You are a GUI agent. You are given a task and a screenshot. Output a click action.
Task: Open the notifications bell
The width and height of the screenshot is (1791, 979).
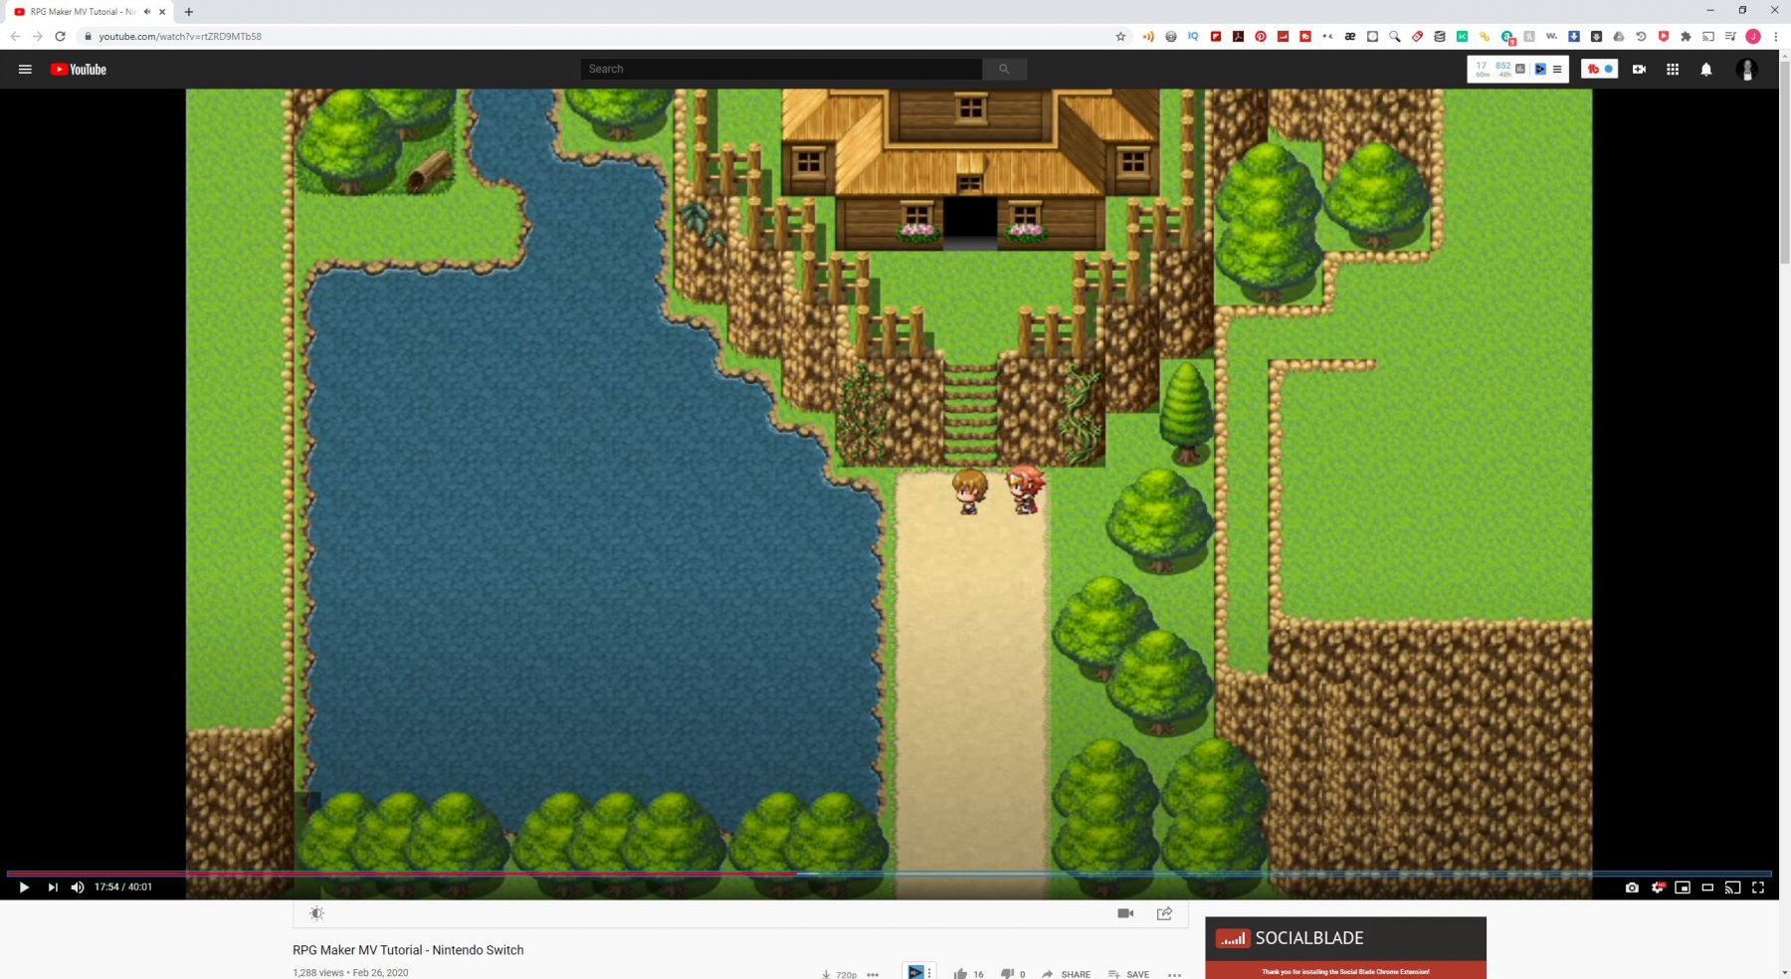1706,70
